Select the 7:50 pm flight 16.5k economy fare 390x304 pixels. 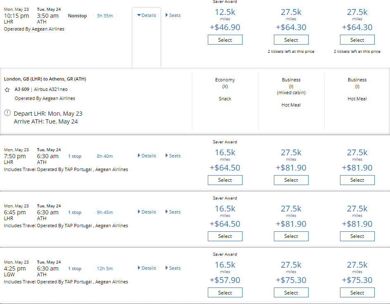(x=225, y=180)
